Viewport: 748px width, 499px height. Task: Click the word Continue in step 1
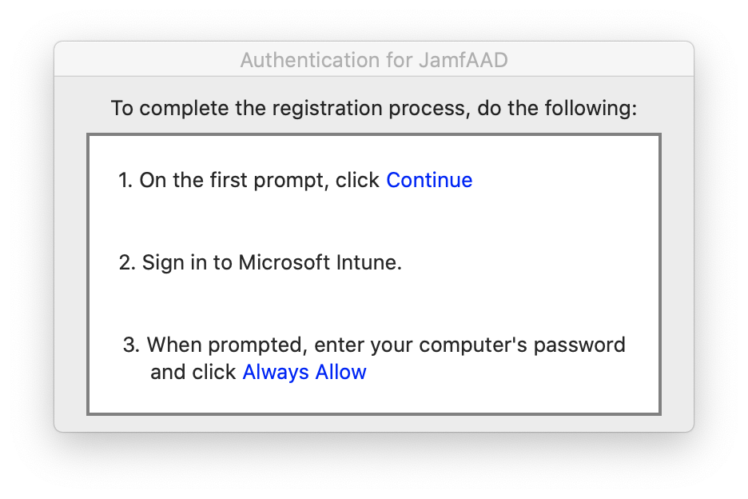tap(429, 180)
